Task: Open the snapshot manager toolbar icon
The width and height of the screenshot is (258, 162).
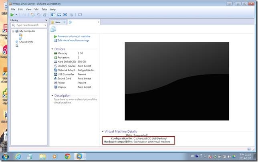Action: pos(44,15)
